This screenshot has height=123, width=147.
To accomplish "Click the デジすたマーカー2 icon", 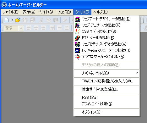I will coord(77,57).
